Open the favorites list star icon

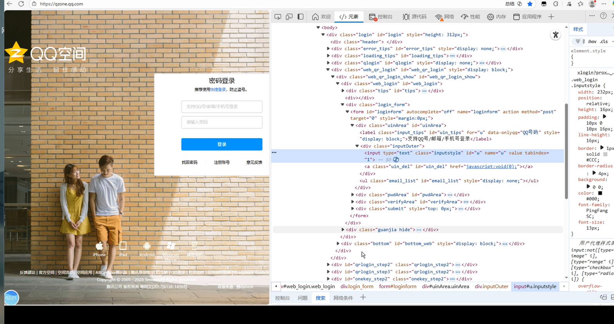[x=580, y=4]
